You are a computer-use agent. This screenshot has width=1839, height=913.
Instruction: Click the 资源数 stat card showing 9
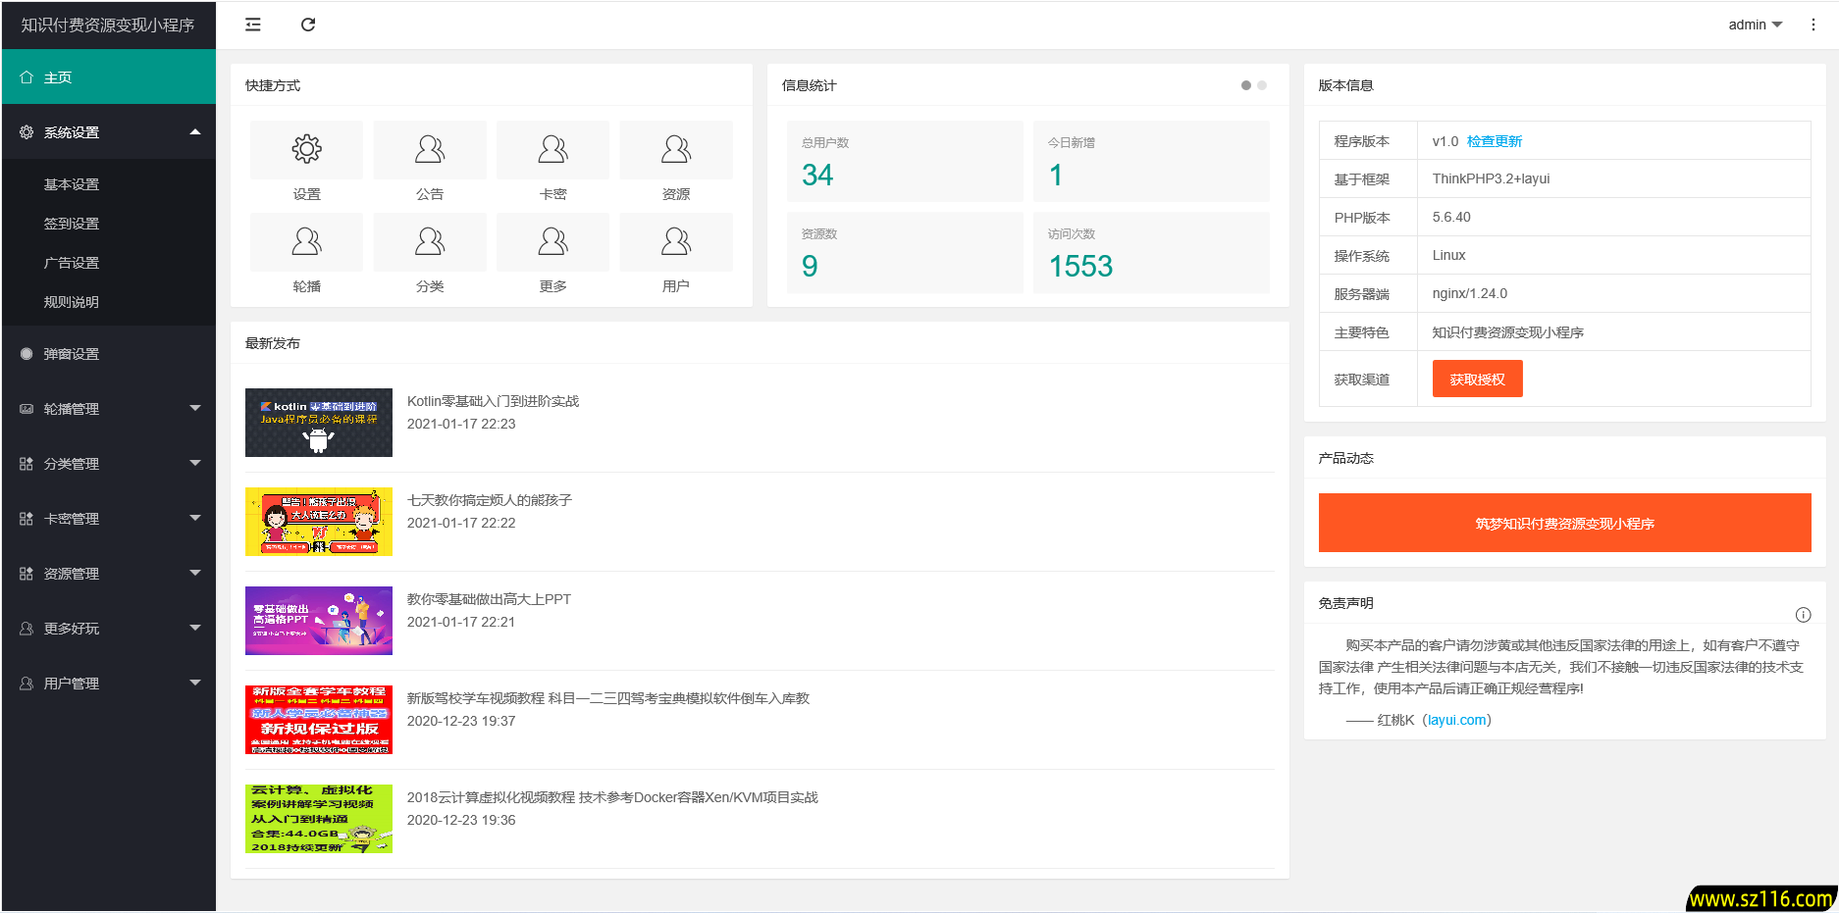[x=905, y=253]
